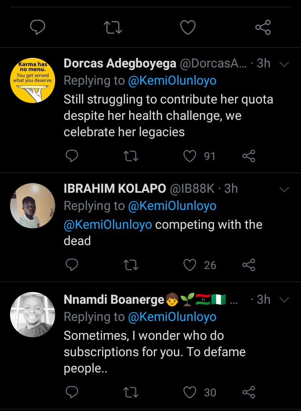
Task: Reply to Dorcas Adegboyega's tweet
Action: click(72, 156)
